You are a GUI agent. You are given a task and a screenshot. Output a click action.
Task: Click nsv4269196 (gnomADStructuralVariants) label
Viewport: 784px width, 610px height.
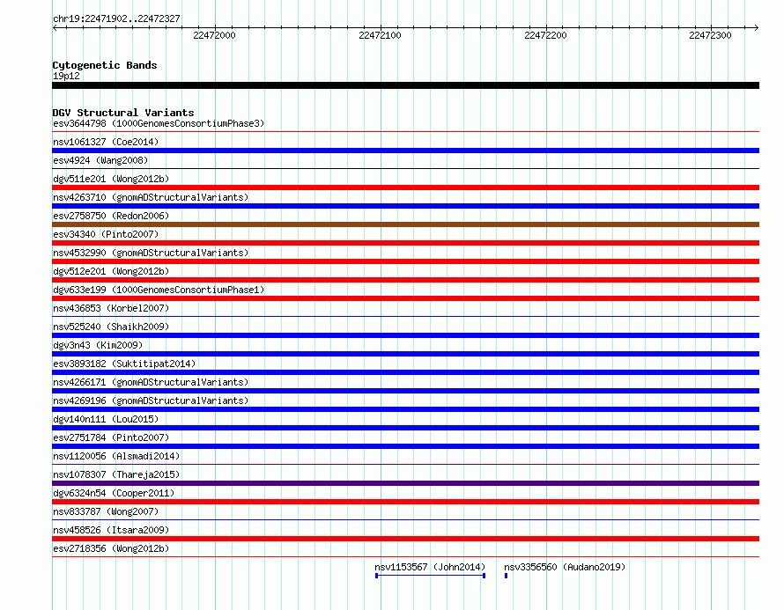coord(151,401)
